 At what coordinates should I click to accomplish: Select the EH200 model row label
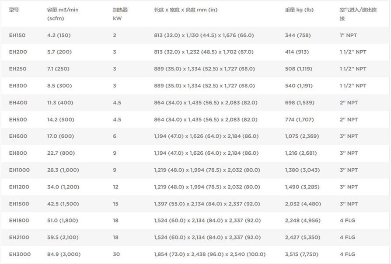point(18,52)
